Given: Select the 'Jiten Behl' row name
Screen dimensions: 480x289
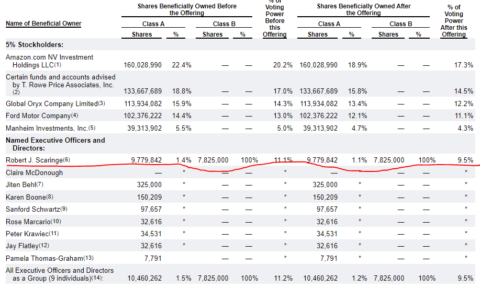Looking at the screenshot, I should point(21,185).
